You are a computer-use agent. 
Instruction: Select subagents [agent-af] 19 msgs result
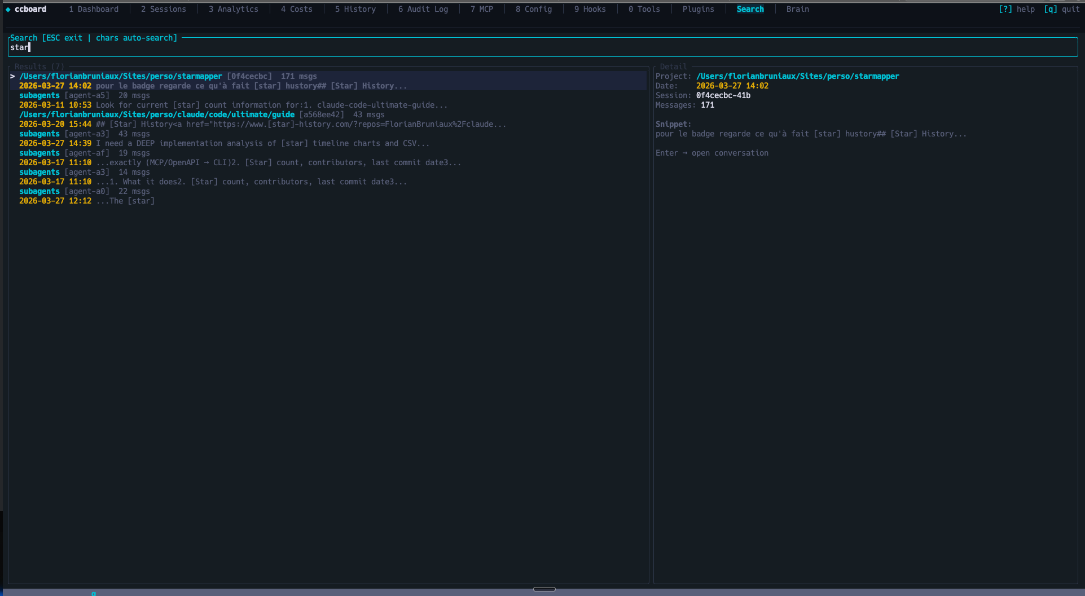(85, 153)
